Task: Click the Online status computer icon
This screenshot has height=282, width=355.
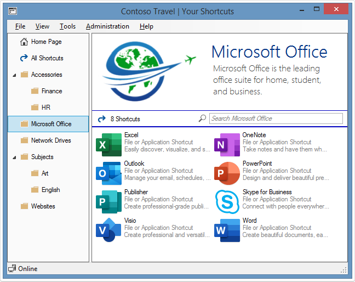Action: (12, 269)
